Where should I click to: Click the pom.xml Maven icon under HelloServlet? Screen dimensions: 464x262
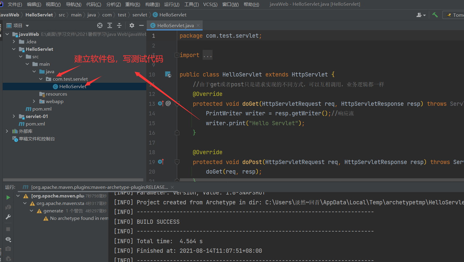coord(28,109)
